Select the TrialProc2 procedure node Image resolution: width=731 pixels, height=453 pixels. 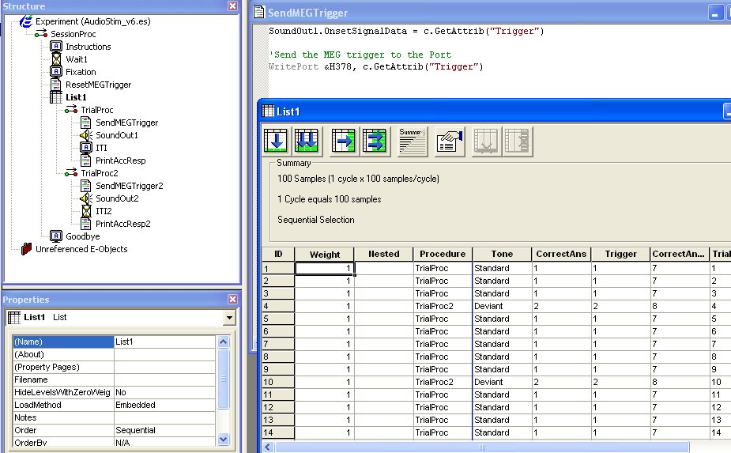click(99, 173)
